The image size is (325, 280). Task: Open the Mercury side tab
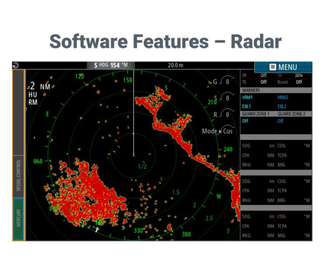(x=19, y=218)
